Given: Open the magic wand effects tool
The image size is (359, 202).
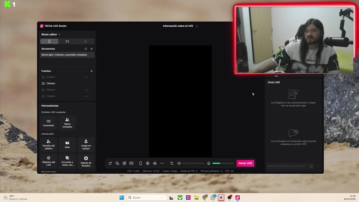Looking at the screenshot, I should tap(110, 163).
